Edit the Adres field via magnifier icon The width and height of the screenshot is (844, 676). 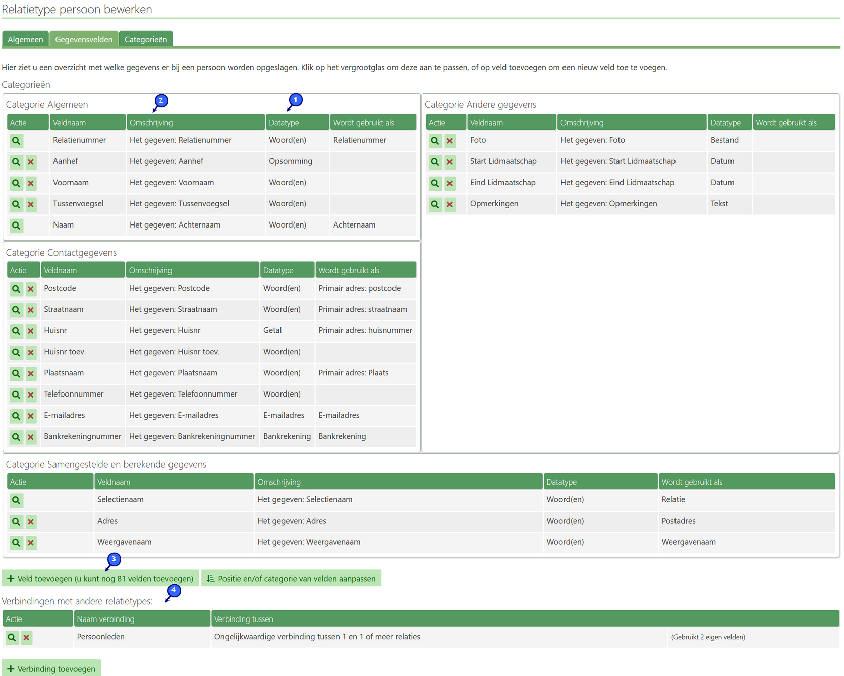point(16,522)
